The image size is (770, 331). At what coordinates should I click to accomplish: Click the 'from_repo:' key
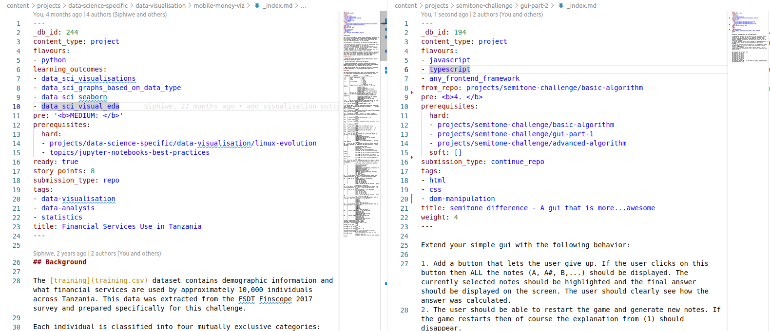tap(442, 88)
